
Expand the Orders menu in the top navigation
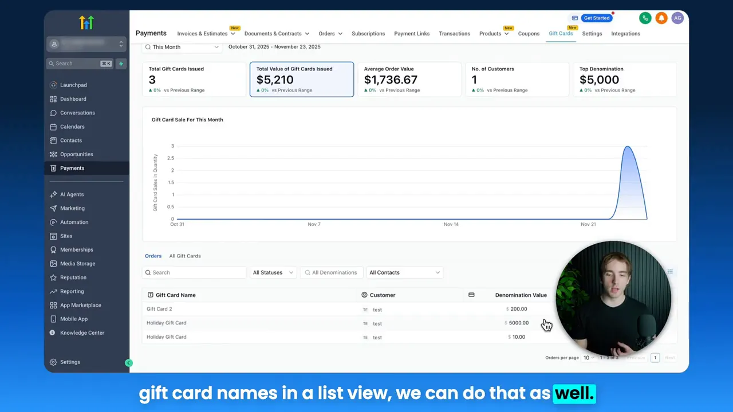pos(330,34)
